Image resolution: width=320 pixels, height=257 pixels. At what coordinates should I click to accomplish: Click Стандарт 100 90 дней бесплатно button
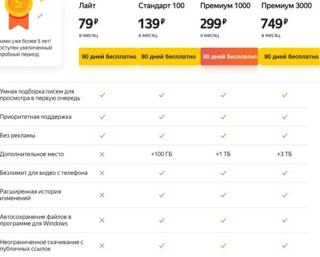tap(168, 57)
